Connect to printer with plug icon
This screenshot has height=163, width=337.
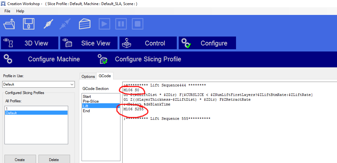(x=48, y=24)
